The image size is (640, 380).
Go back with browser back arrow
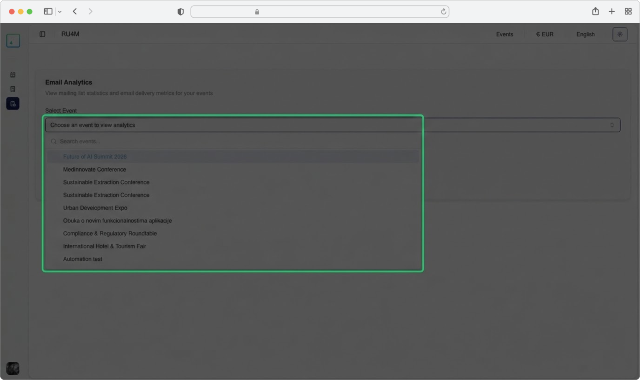[x=75, y=12]
